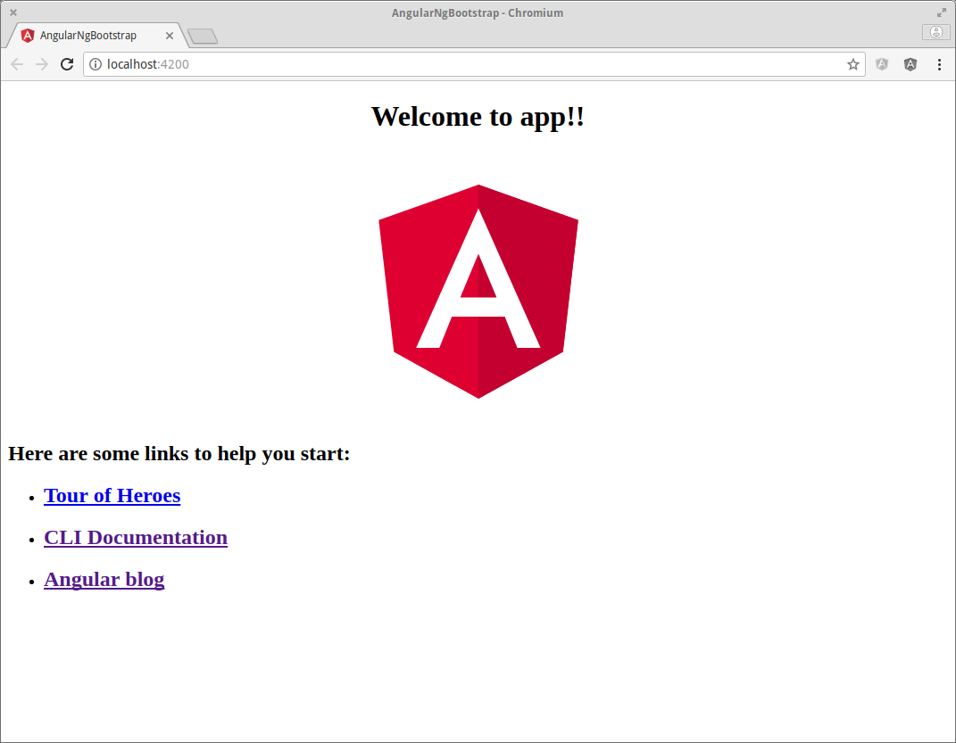Maximize the Chromium window
956x743 pixels.
pyautogui.click(x=942, y=12)
